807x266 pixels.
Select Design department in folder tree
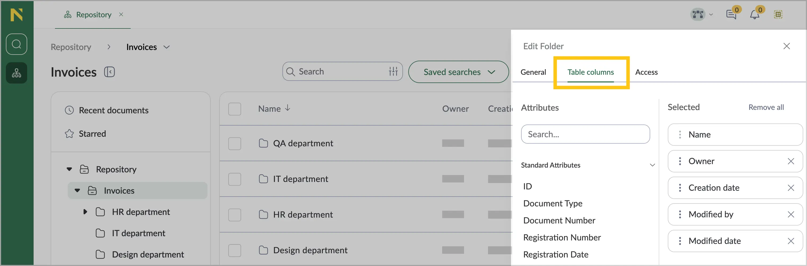148,255
